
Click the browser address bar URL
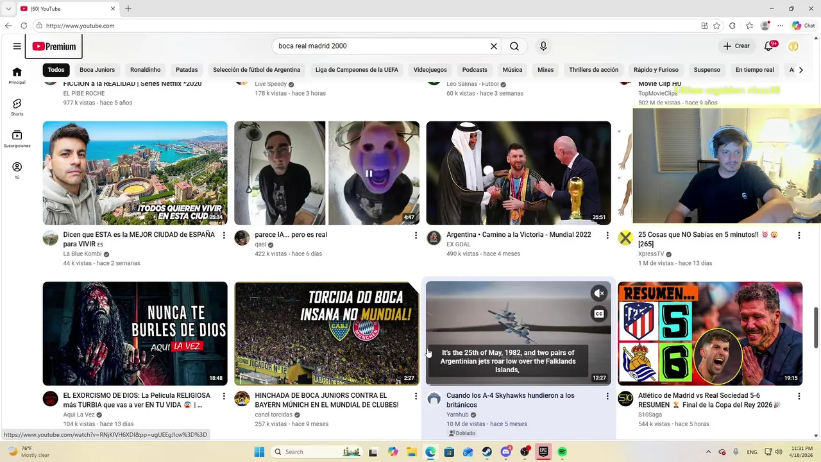coord(80,26)
